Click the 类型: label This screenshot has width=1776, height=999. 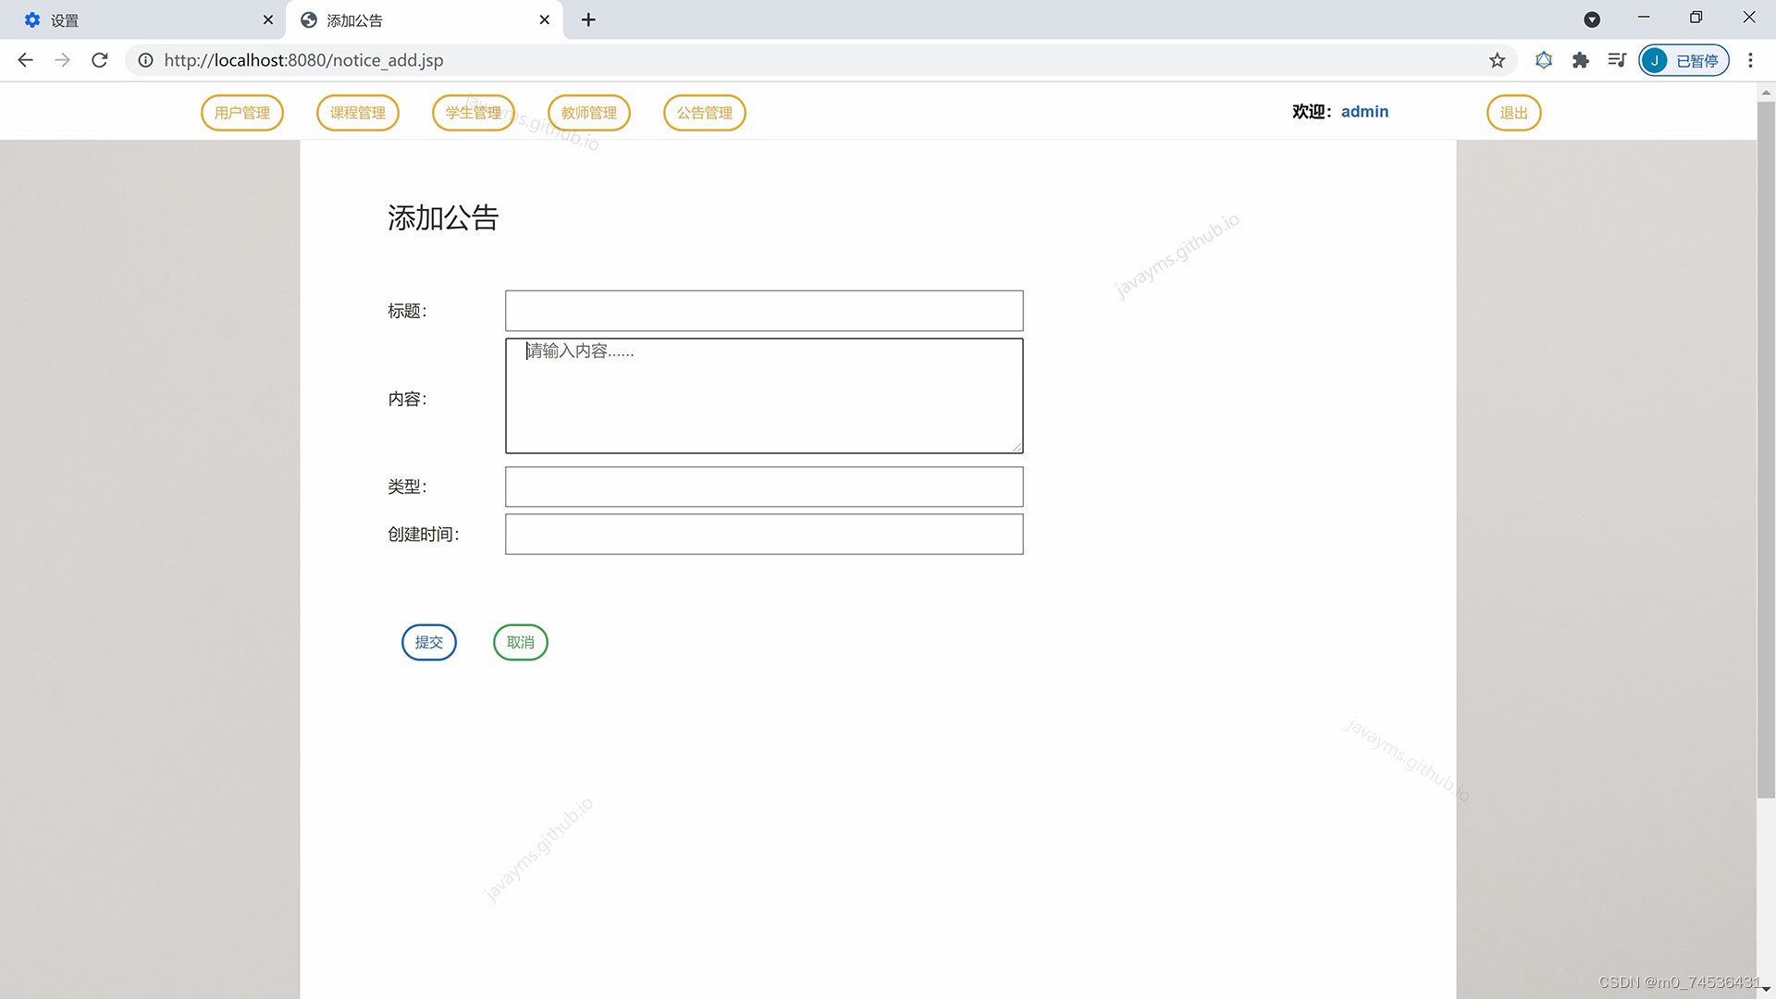407,487
